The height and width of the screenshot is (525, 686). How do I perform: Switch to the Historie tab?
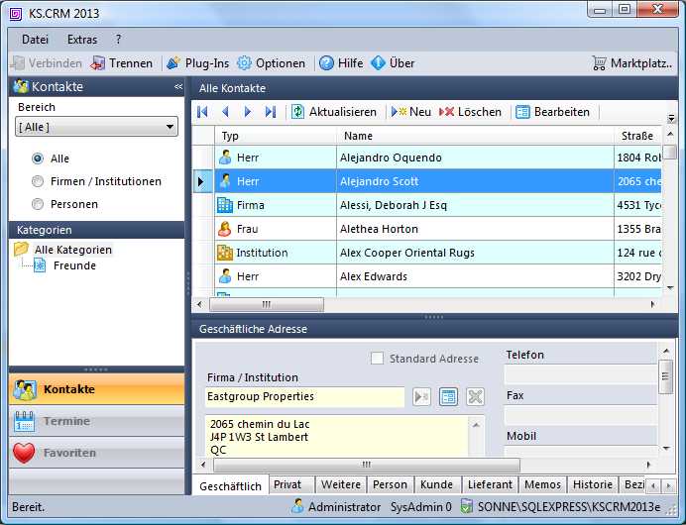point(593,484)
